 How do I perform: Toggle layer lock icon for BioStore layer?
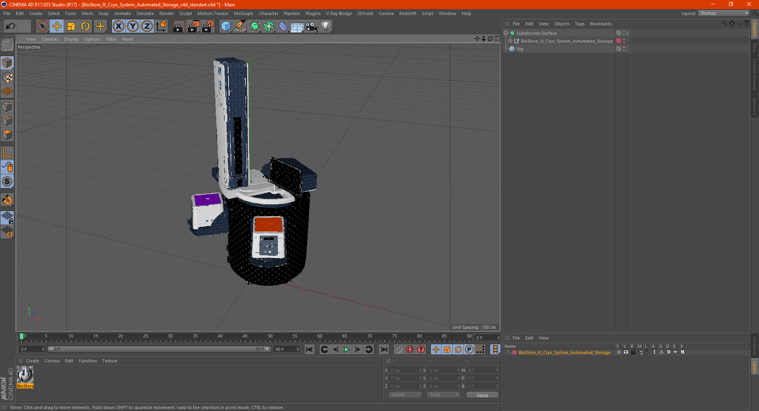pos(647,352)
